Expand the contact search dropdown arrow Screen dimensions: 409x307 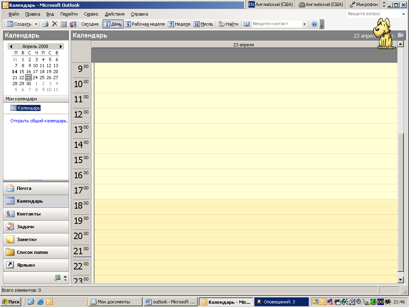(304, 24)
